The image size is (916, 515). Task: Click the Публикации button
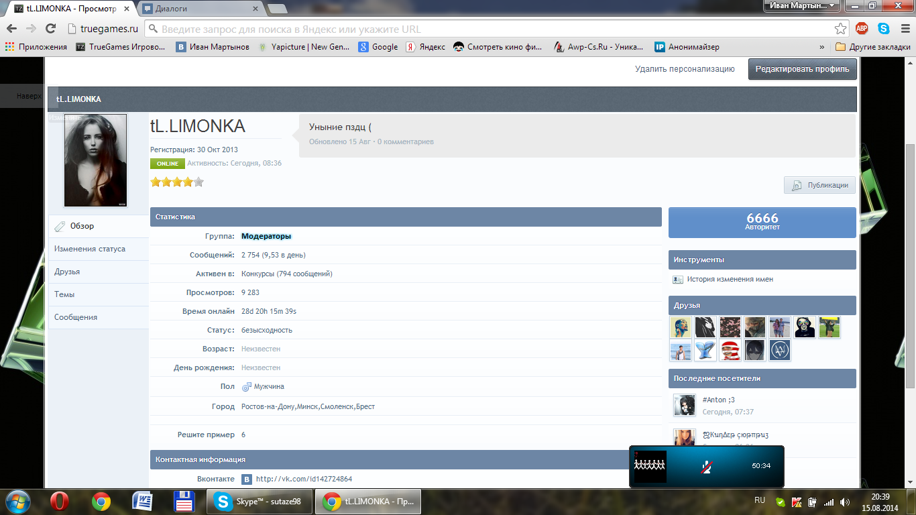(x=819, y=186)
